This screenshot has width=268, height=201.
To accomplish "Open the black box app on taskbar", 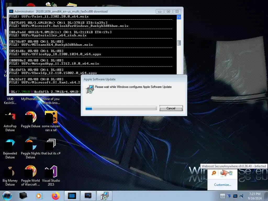I will click(23, 196).
